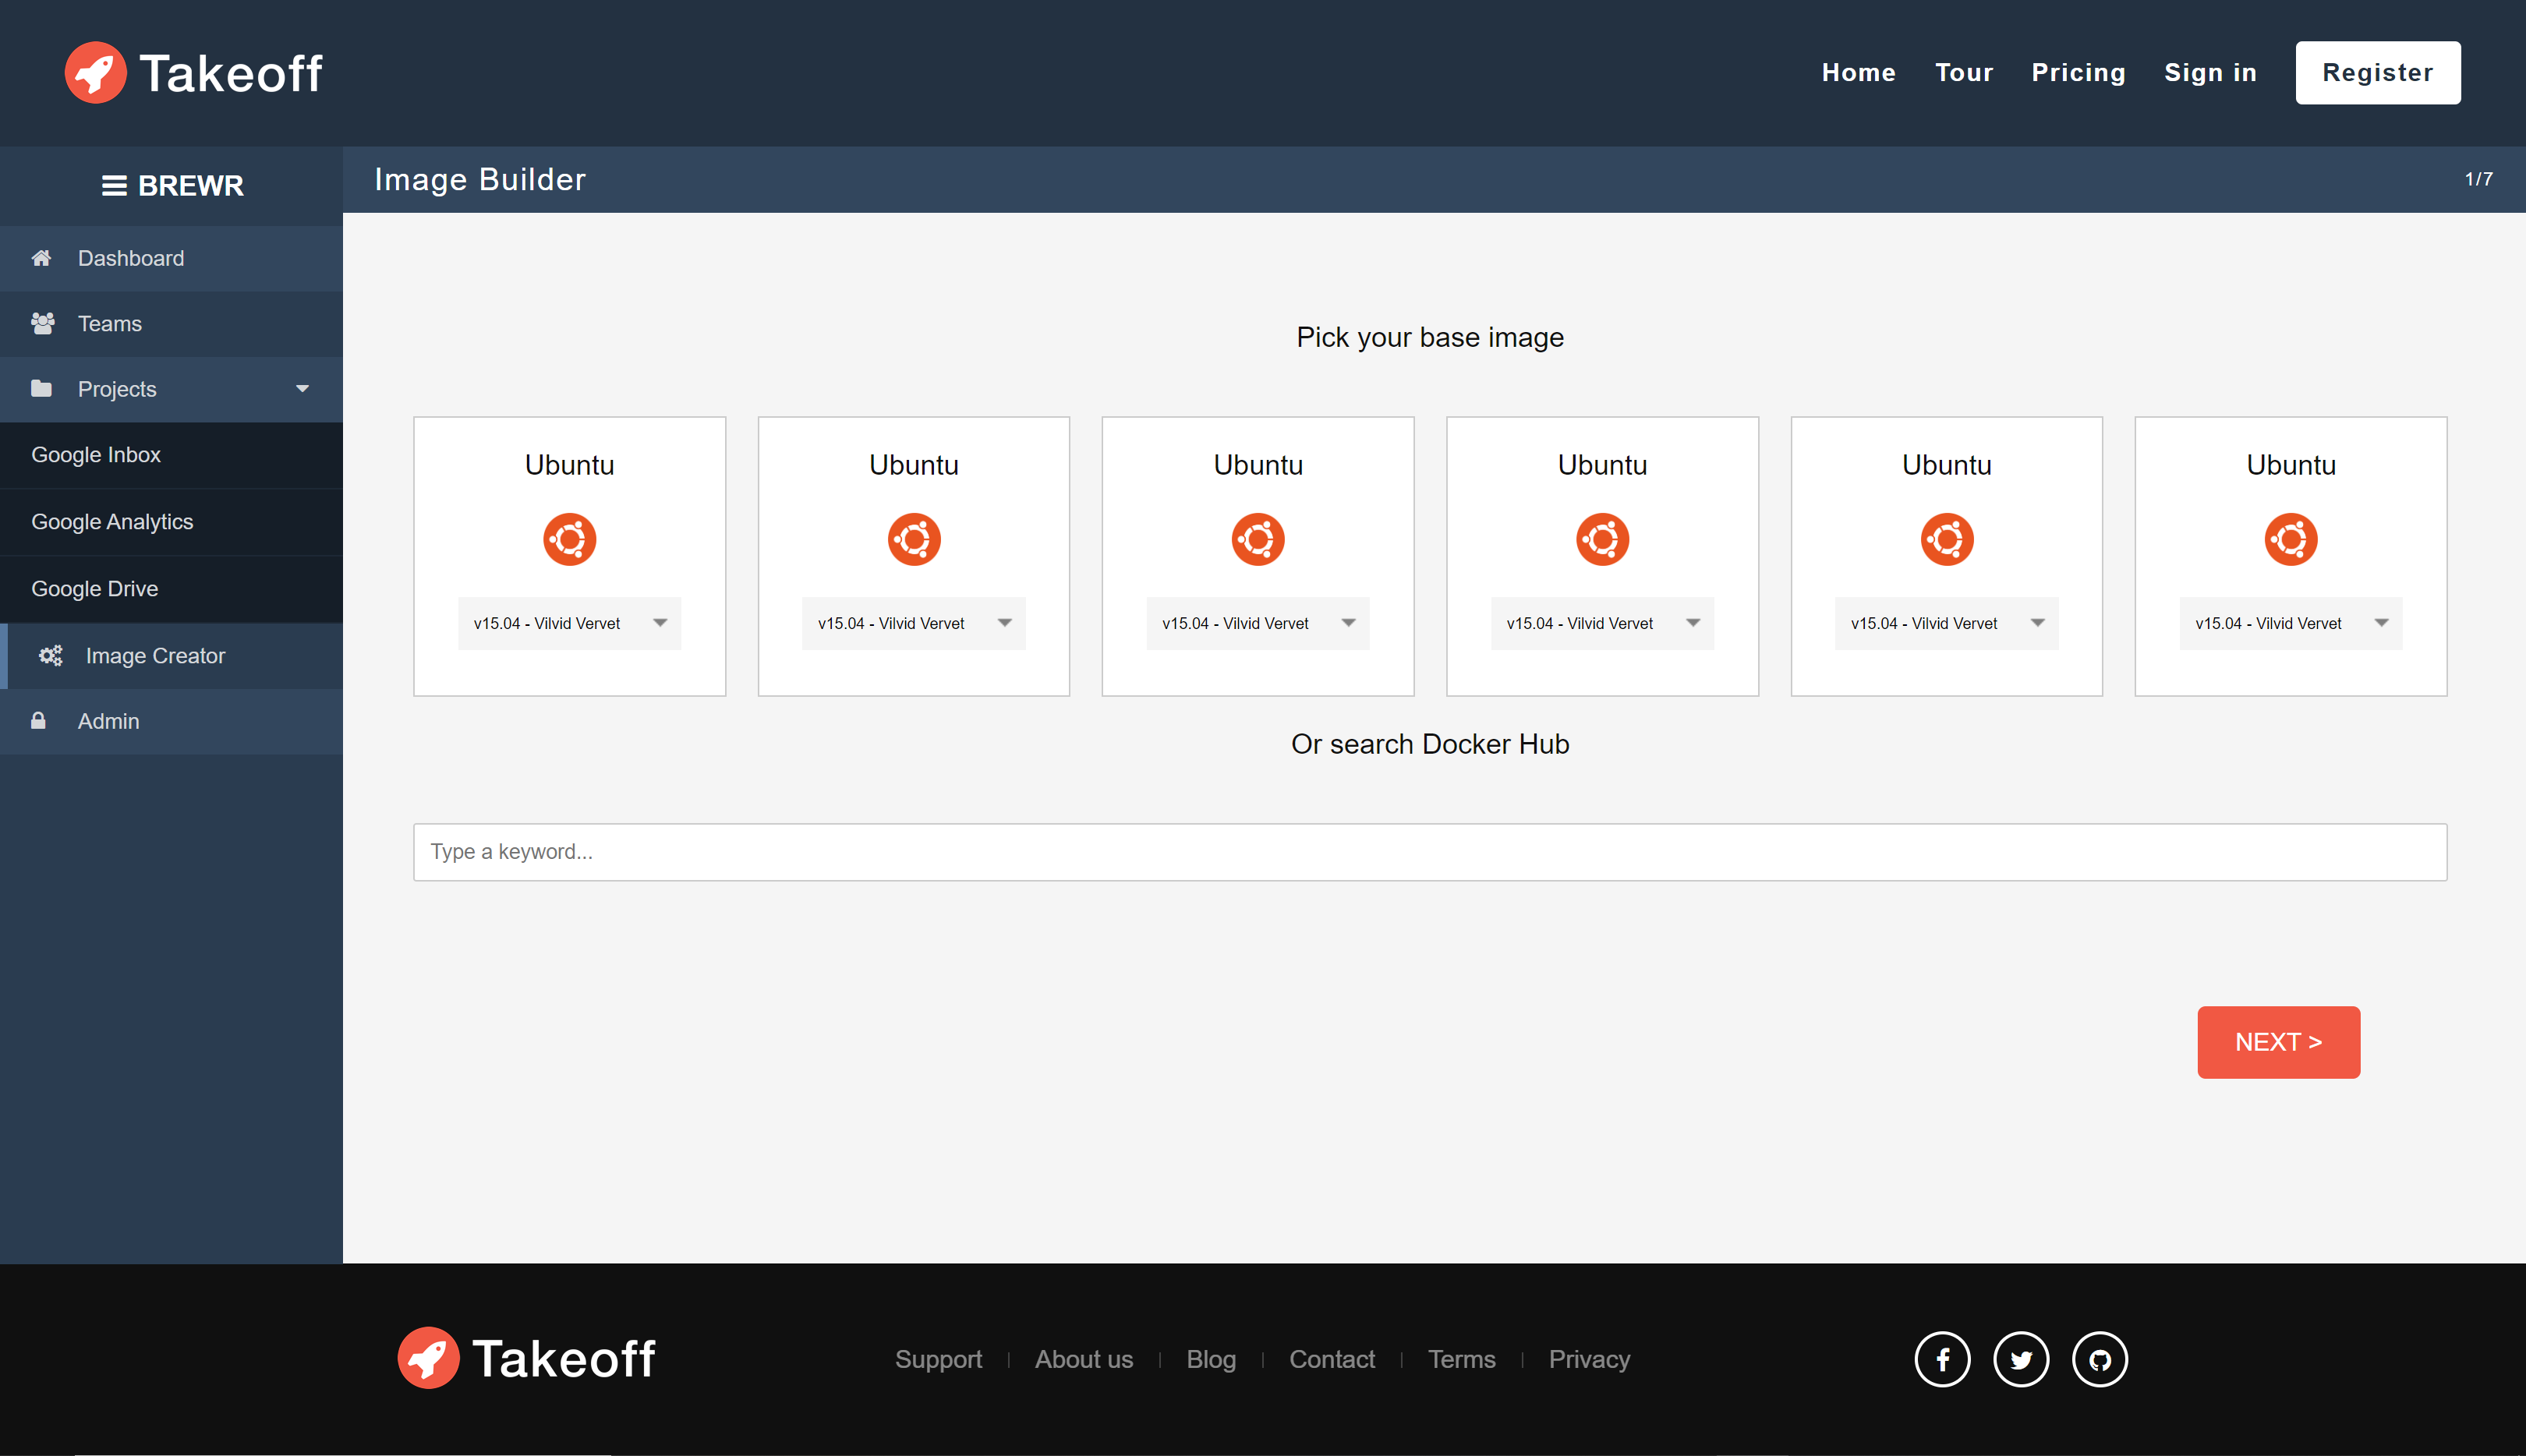This screenshot has width=2526, height=1456.
Task: Click the Image Creator gears icon
Action: coord(50,655)
